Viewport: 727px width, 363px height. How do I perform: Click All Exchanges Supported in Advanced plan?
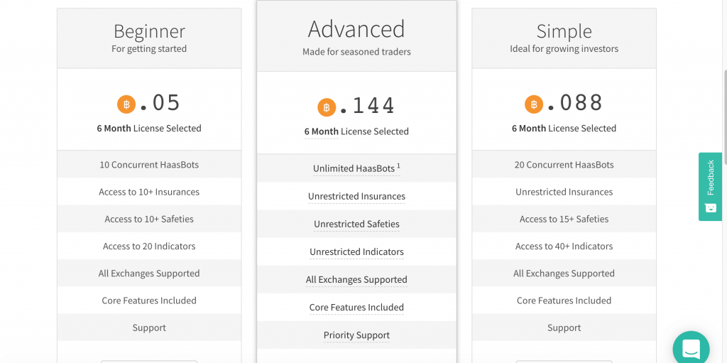tap(356, 280)
